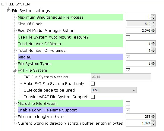Select OEM code page to be used label
This screenshot has width=164, height=131.
click(49, 90)
